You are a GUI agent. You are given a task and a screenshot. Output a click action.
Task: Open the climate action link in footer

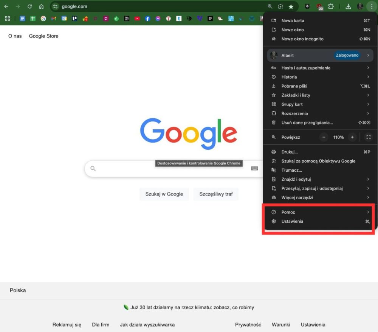(x=192, y=307)
